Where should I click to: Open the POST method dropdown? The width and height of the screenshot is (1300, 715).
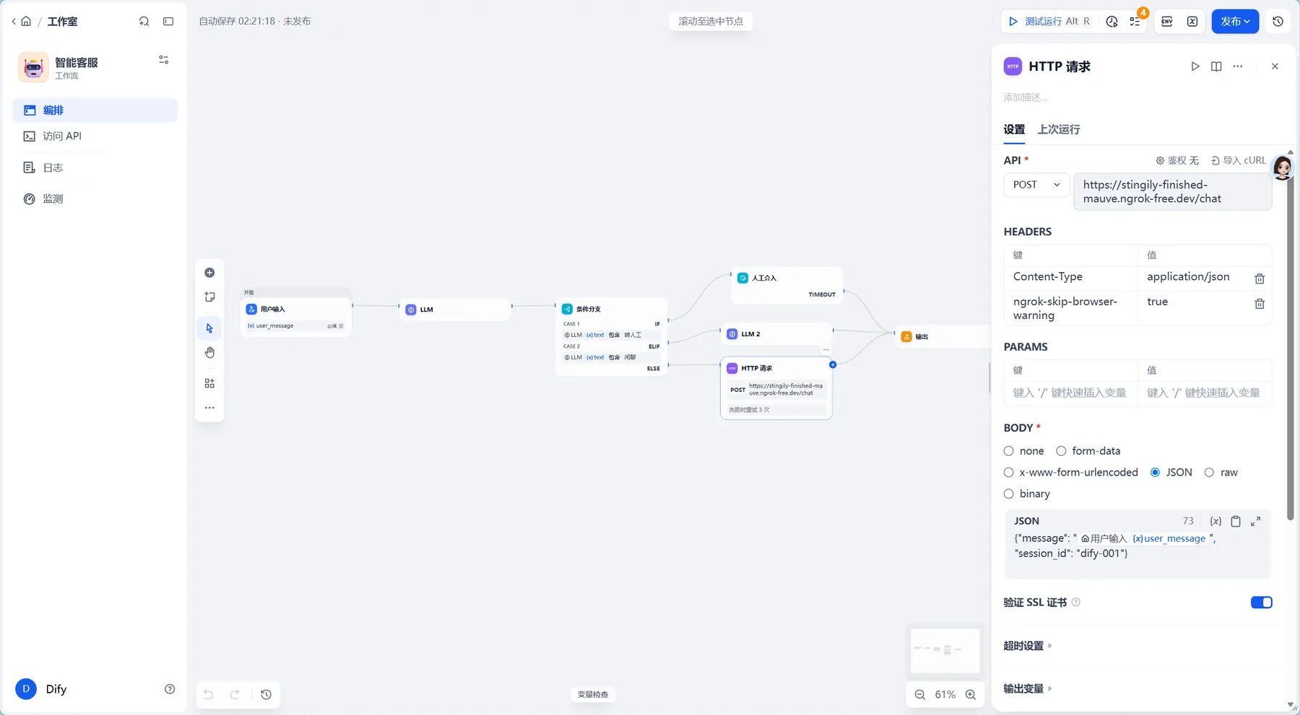coord(1036,185)
